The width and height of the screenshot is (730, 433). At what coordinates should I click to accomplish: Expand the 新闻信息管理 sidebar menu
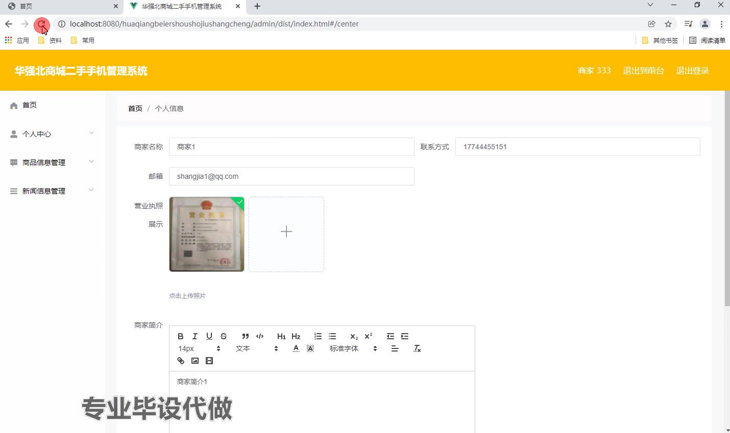click(x=52, y=191)
